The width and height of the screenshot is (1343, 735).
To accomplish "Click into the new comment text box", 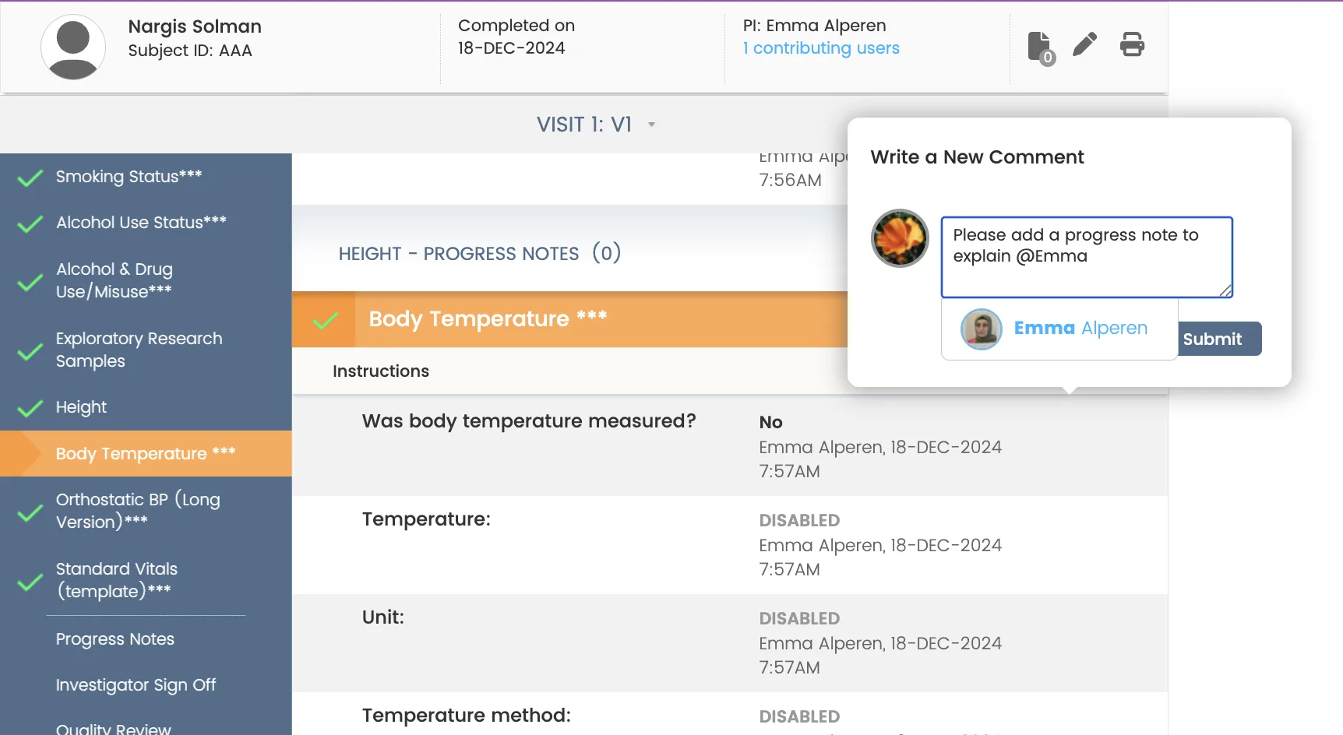I will (x=1087, y=257).
